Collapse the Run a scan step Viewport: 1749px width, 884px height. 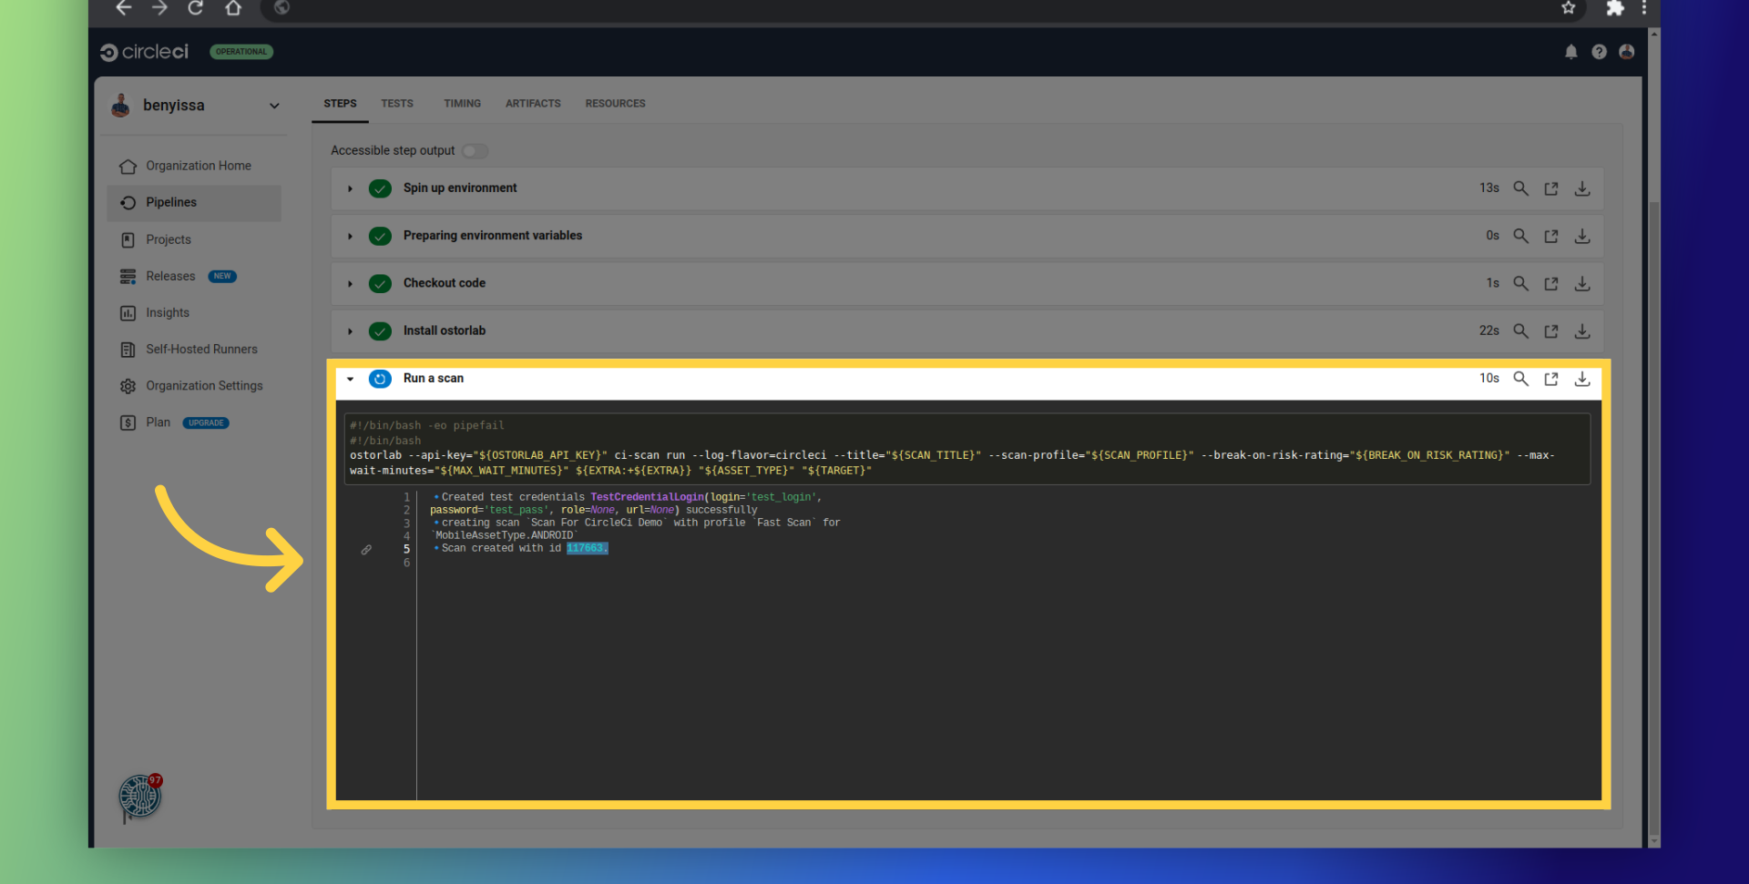350,379
